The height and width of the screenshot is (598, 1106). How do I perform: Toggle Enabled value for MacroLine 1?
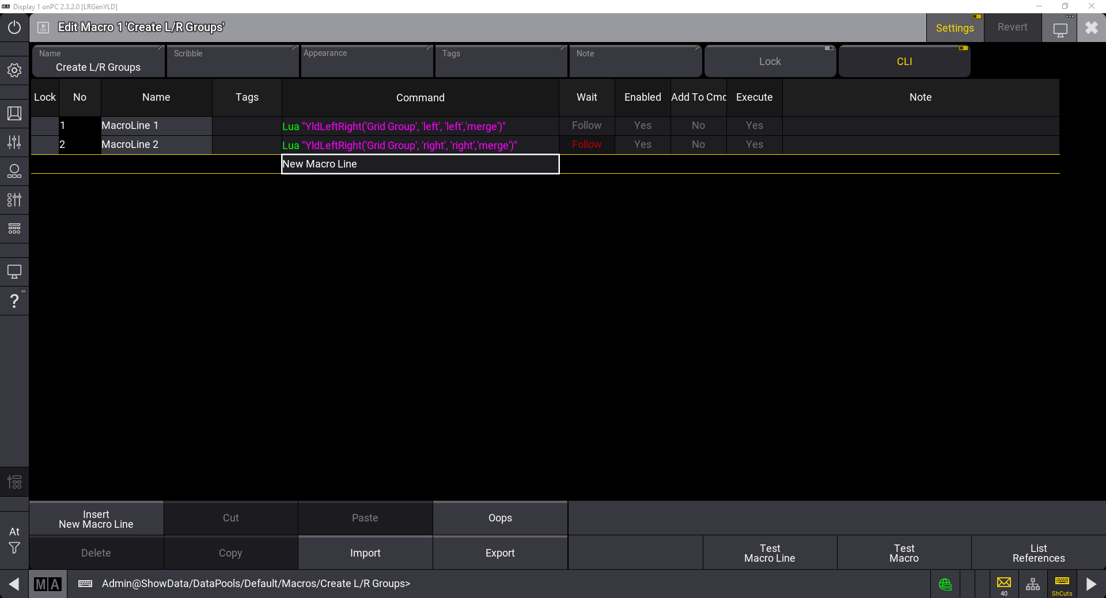tap(642, 125)
